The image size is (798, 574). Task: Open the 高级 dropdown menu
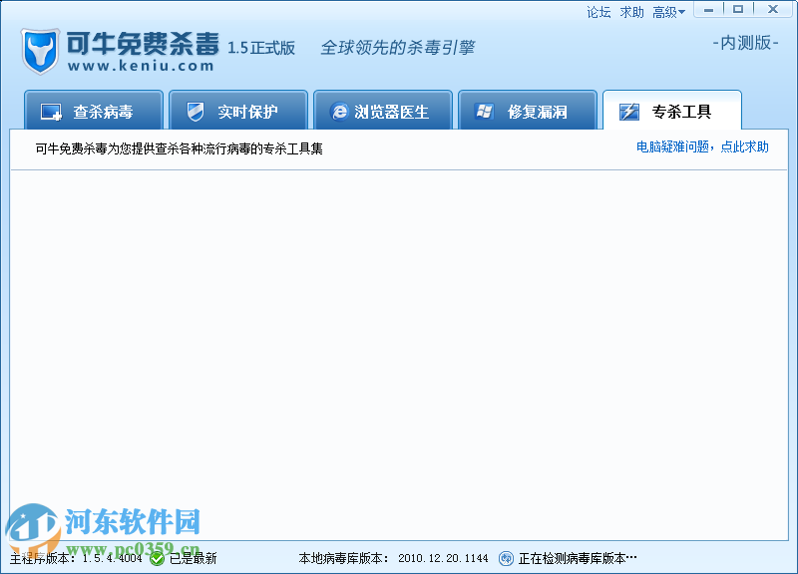[666, 12]
